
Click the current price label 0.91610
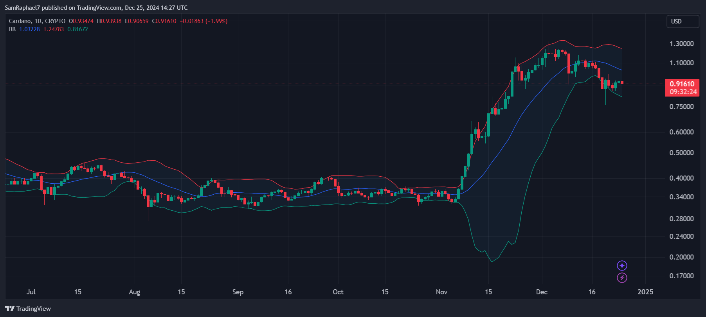682,84
